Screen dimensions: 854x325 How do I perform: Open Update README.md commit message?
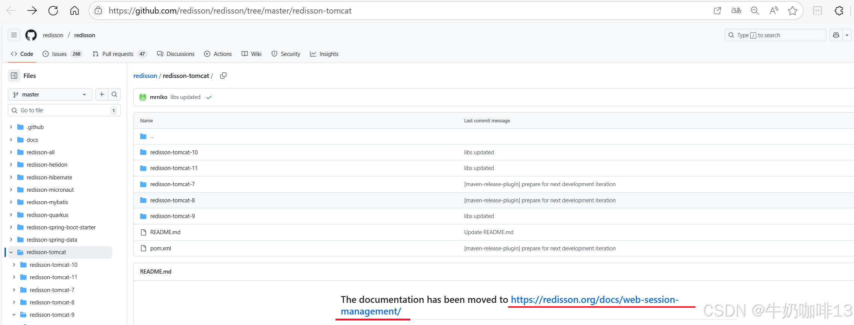[x=488, y=232]
